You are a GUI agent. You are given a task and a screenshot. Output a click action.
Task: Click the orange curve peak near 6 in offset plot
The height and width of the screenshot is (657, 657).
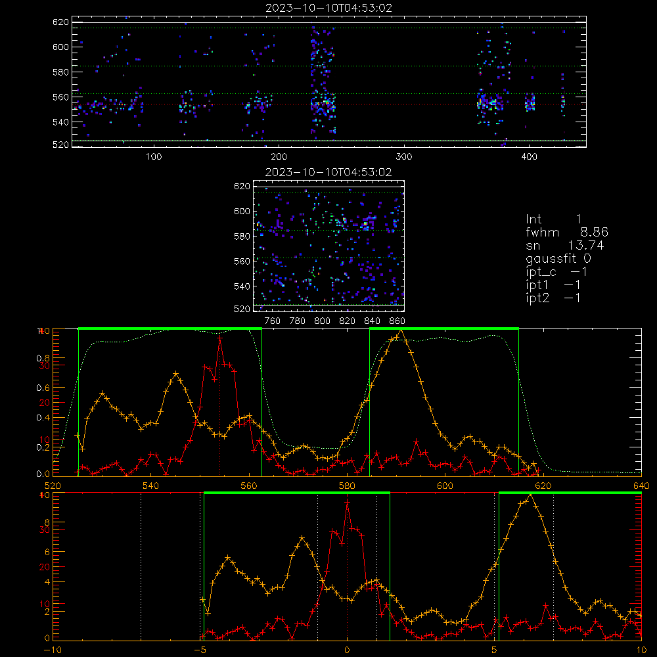click(x=530, y=495)
